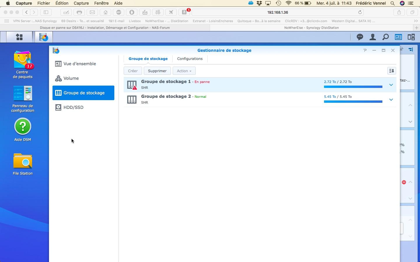Open DSM notifications chat bubble icon
The width and height of the screenshot is (420, 262).
point(360,37)
